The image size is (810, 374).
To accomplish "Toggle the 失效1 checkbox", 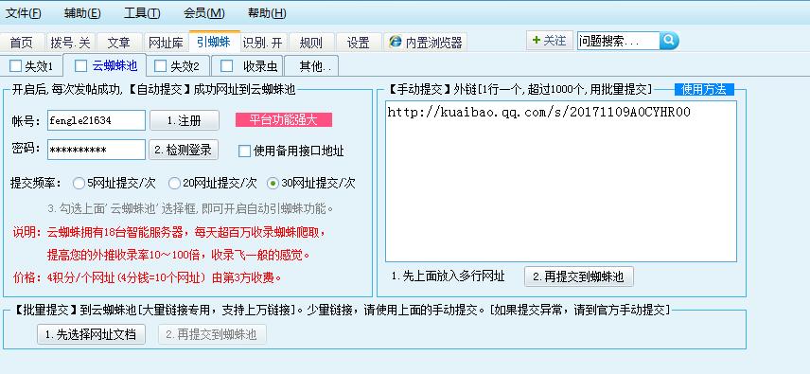I will tap(16, 66).
